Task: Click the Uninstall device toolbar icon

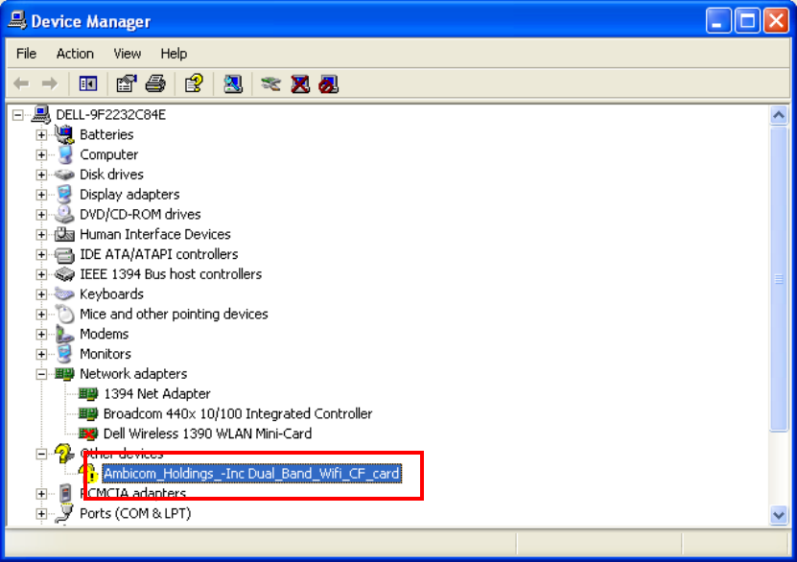Action: click(x=300, y=83)
